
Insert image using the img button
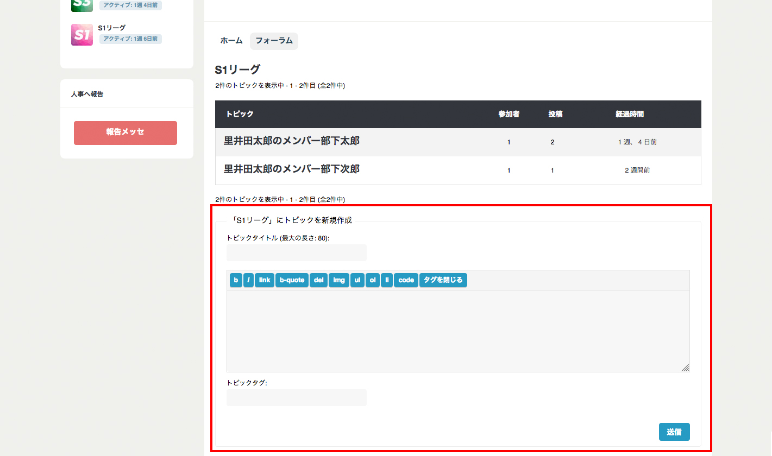click(338, 280)
